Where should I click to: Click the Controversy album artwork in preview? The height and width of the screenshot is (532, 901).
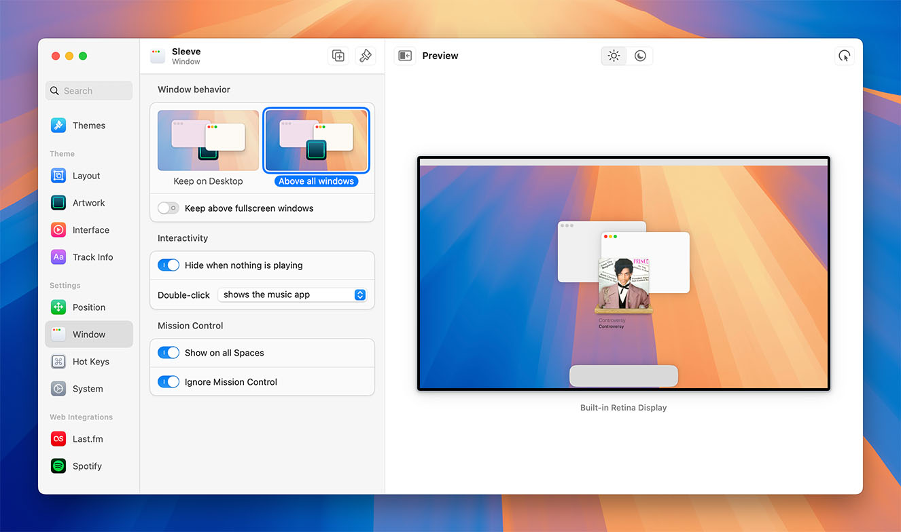pos(624,284)
